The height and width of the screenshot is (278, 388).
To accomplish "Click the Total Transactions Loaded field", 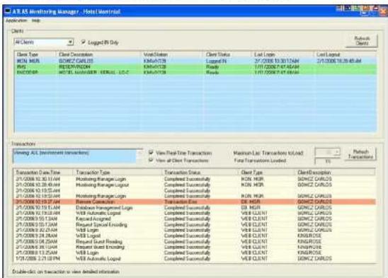I will click(x=327, y=161).
